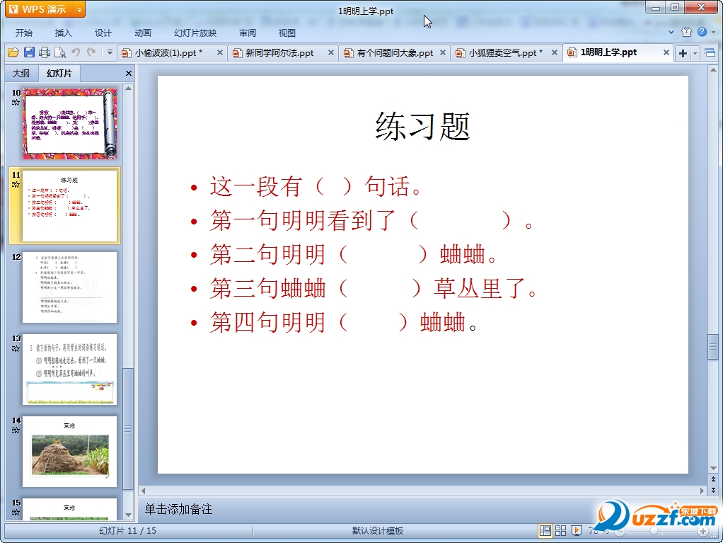Image resolution: width=723 pixels, height=543 pixels.
Task: Select the 1明明上学.ppt document tab
Action: point(608,52)
